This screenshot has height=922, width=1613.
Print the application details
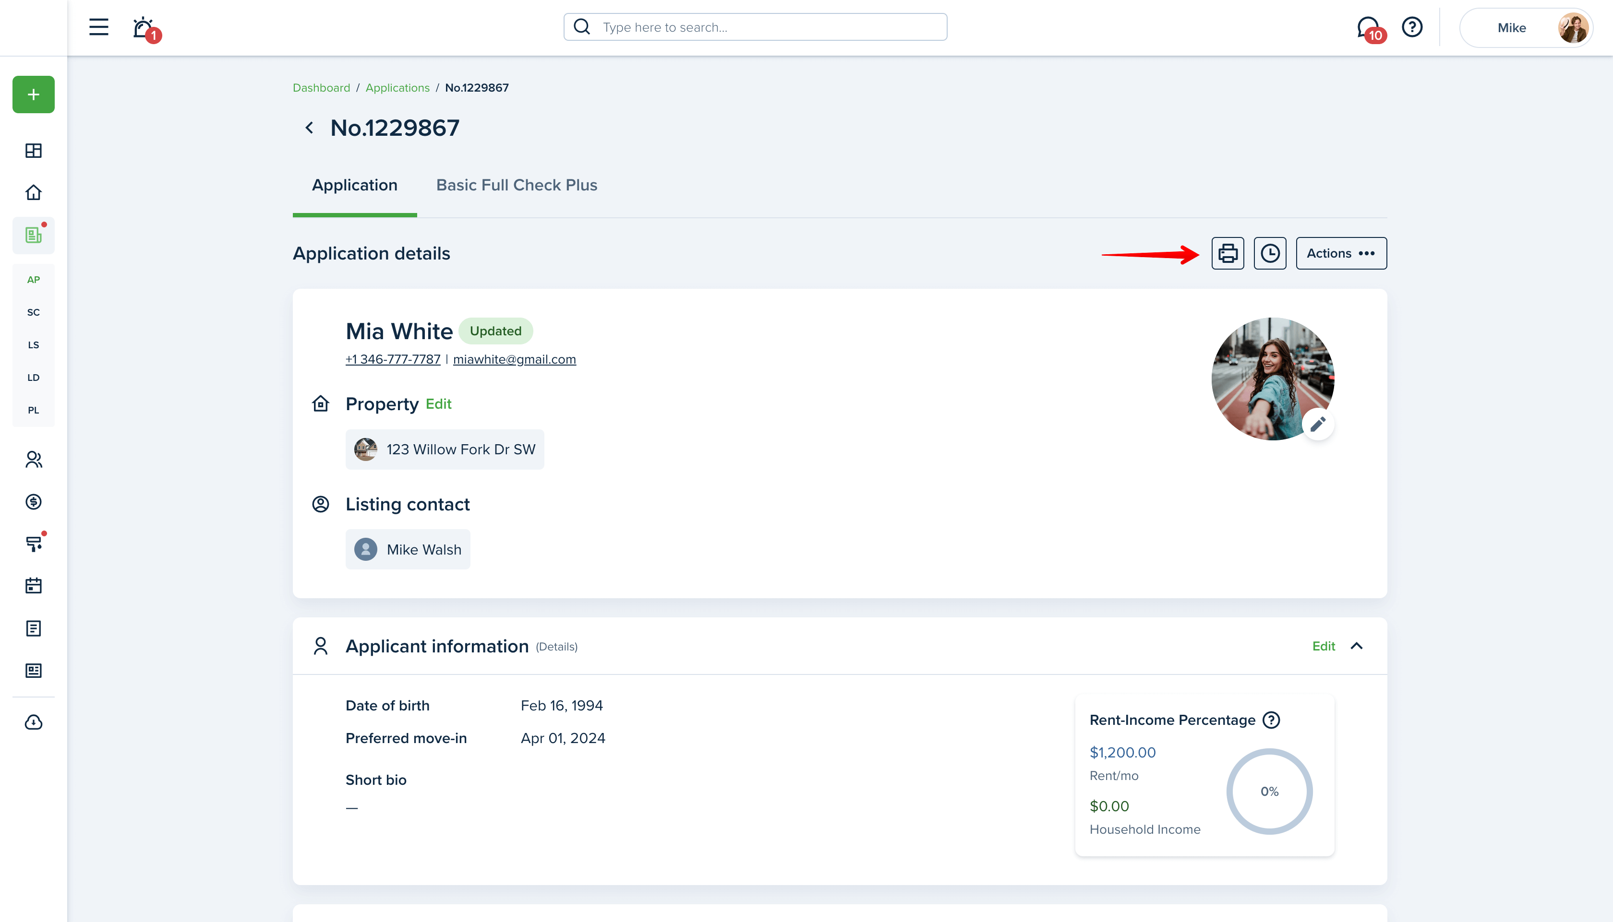1228,253
